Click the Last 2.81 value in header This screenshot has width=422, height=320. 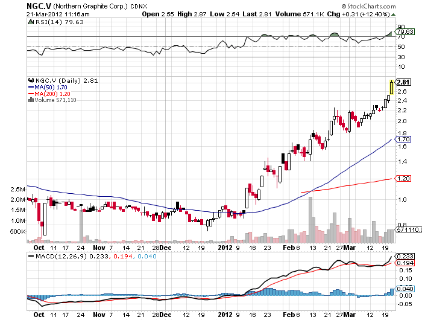(257, 14)
